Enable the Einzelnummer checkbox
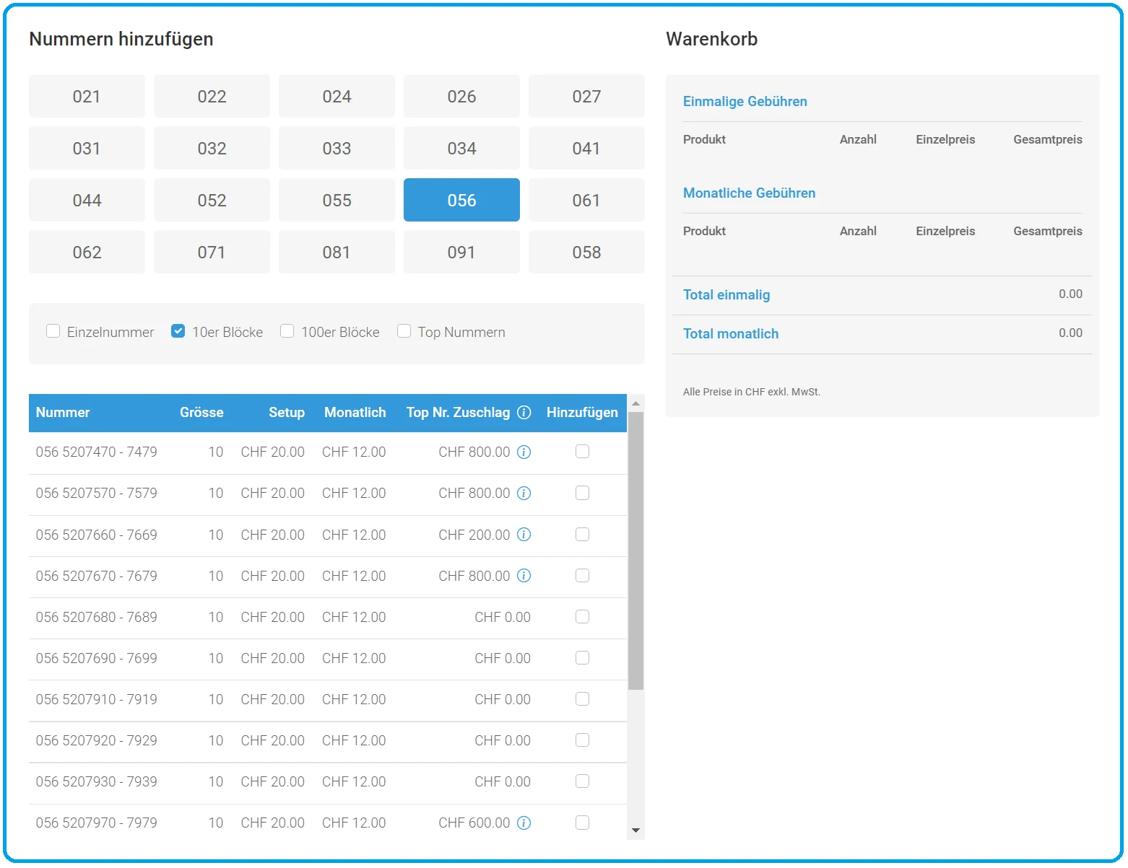This screenshot has width=1128, height=868. (x=53, y=331)
